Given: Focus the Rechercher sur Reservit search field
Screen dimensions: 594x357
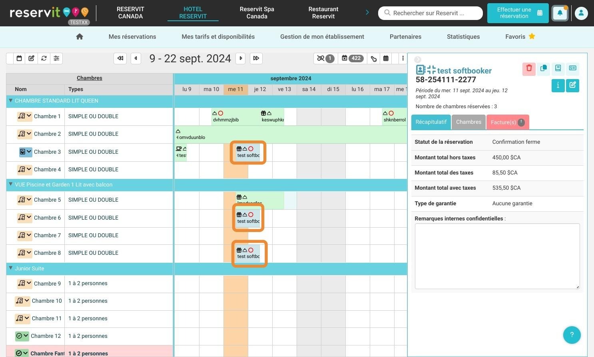Looking at the screenshot, I should coord(431,13).
